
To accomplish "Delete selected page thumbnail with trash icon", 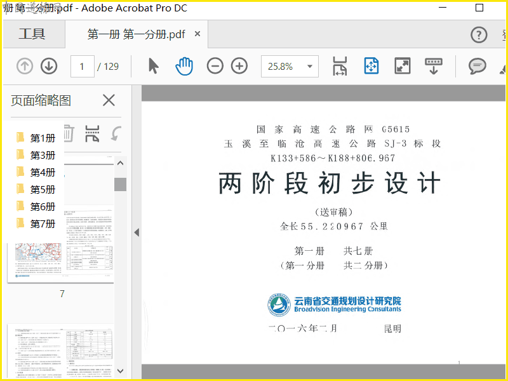I will pos(69,133).
